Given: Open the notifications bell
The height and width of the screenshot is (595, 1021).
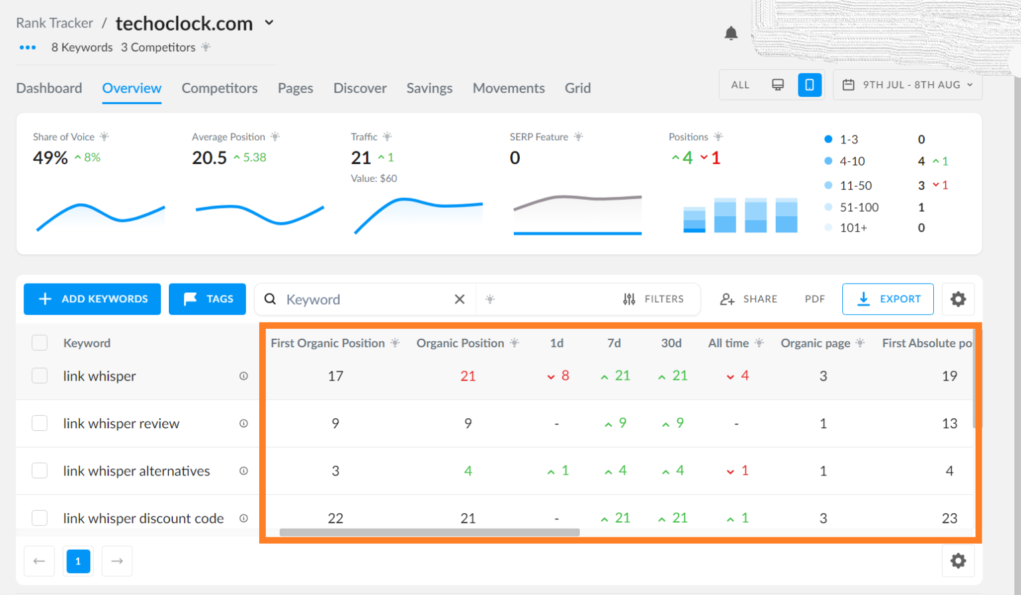Looking at the screenshot, I should [x=732, y=33].
